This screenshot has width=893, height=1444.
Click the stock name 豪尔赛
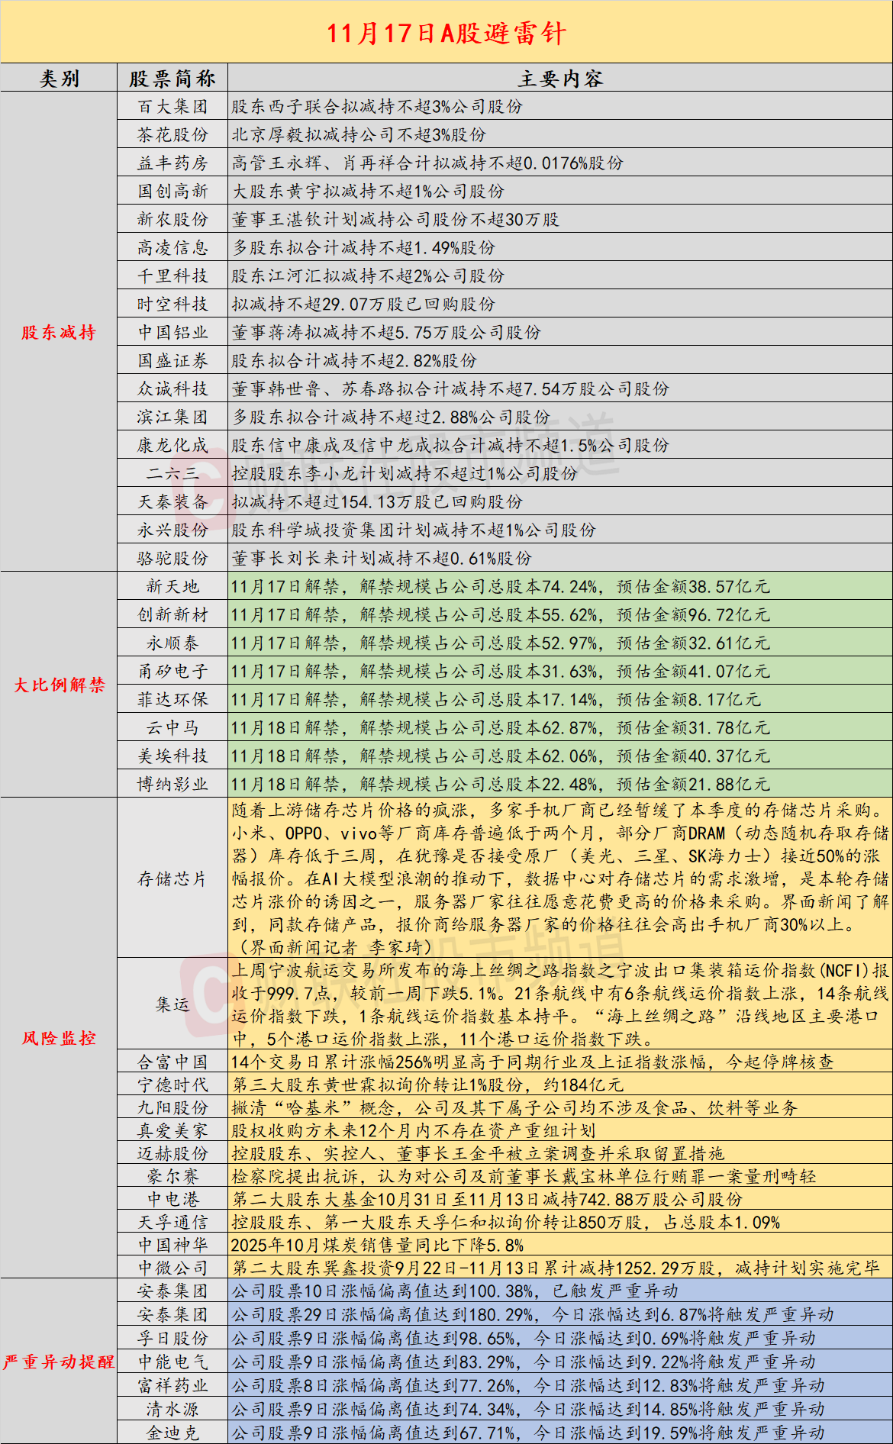point(172,1177)
